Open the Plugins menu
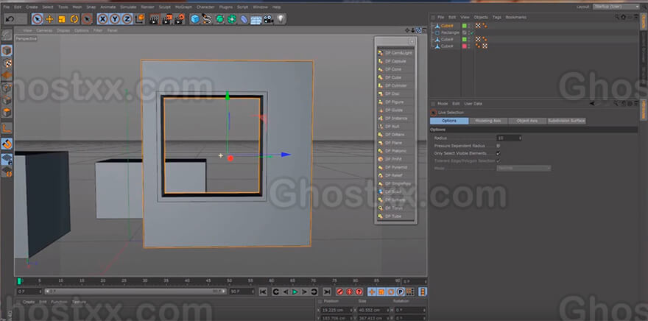The width and height of the screenshot is (648, 321). pos(225,7)
